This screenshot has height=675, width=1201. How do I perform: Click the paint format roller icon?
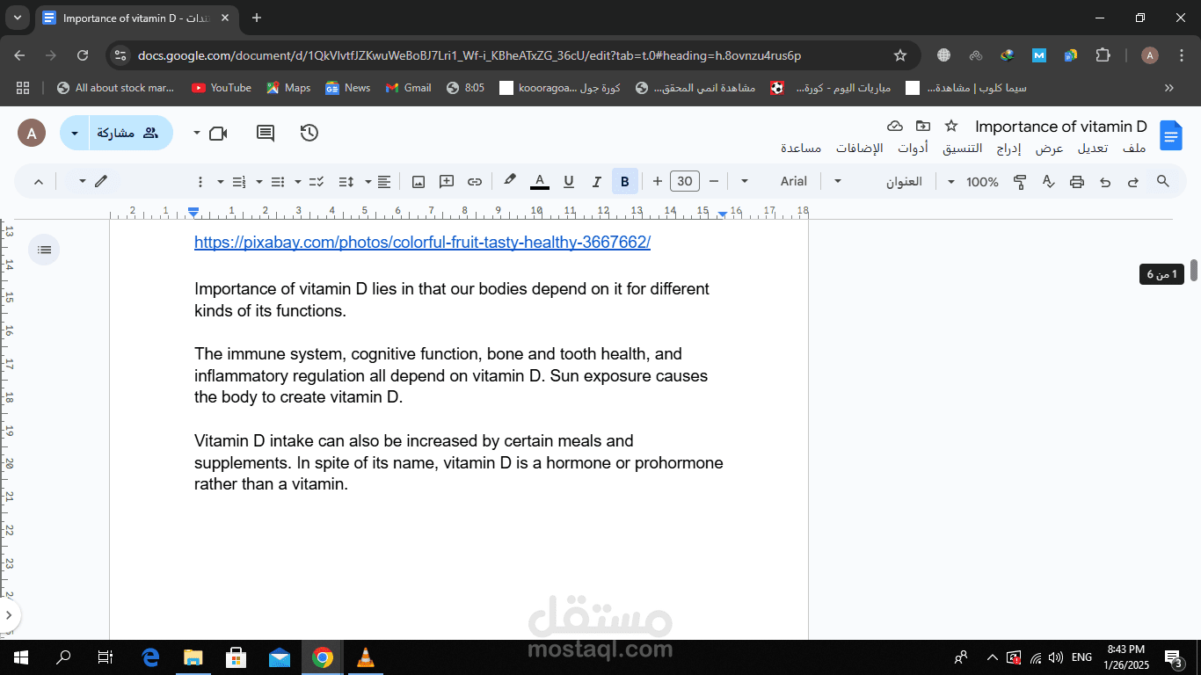tap(1021, 182)
